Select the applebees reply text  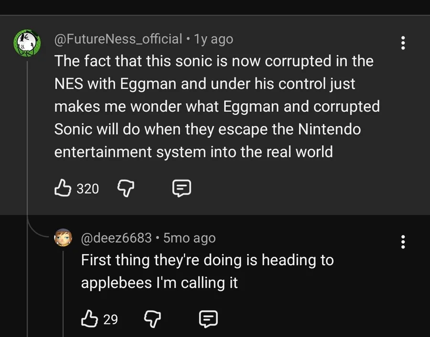coord(207,271)
